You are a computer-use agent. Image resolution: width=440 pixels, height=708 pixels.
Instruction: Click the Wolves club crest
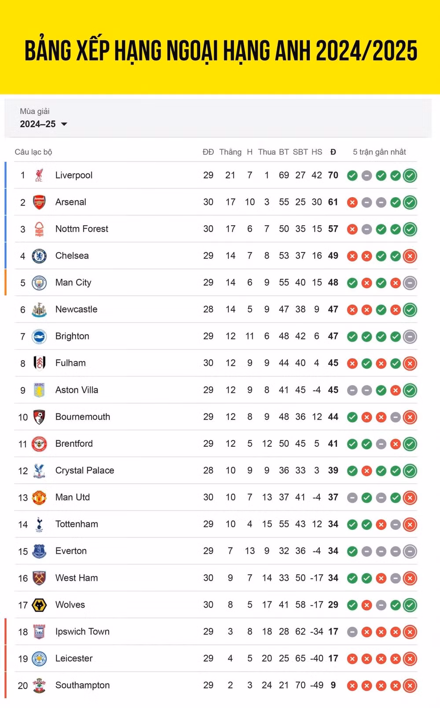click(39, 605)
